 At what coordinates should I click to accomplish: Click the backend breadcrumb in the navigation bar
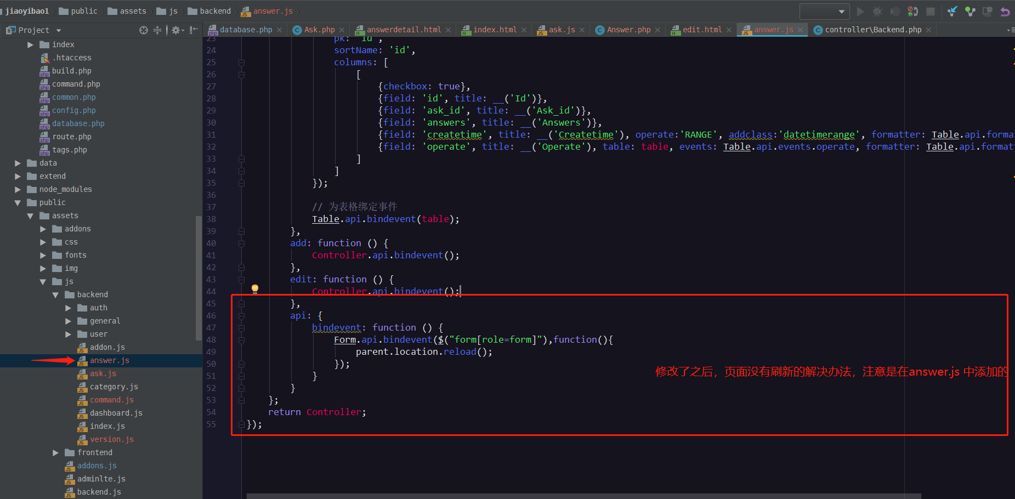[209, 11]
